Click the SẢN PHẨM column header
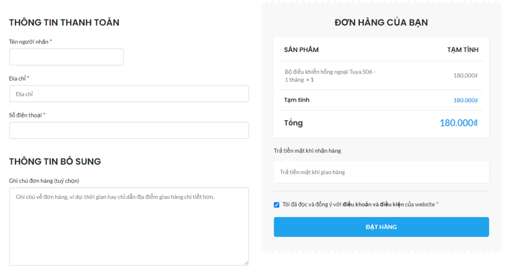 pyautogui.click(x=301, y=50)
